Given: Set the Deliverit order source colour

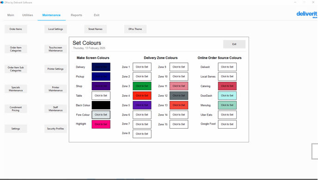Looking at the screenshot, I should [x=227, y=67].
